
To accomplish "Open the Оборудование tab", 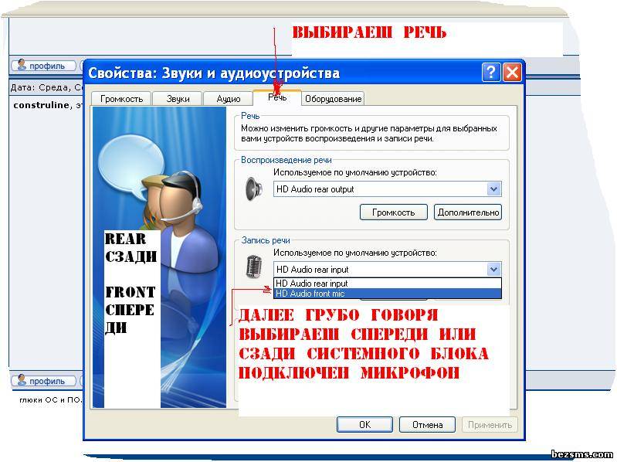I will pyautogui.click(x=333, y=99).
